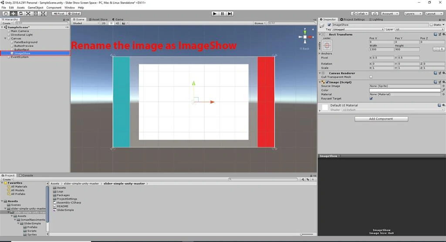Click the GameObject icon picker cube
446x242 pixels.
[322, 26]
